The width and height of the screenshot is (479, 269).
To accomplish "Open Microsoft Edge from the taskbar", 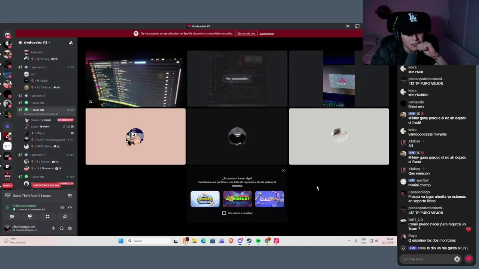I will point(204,241).
